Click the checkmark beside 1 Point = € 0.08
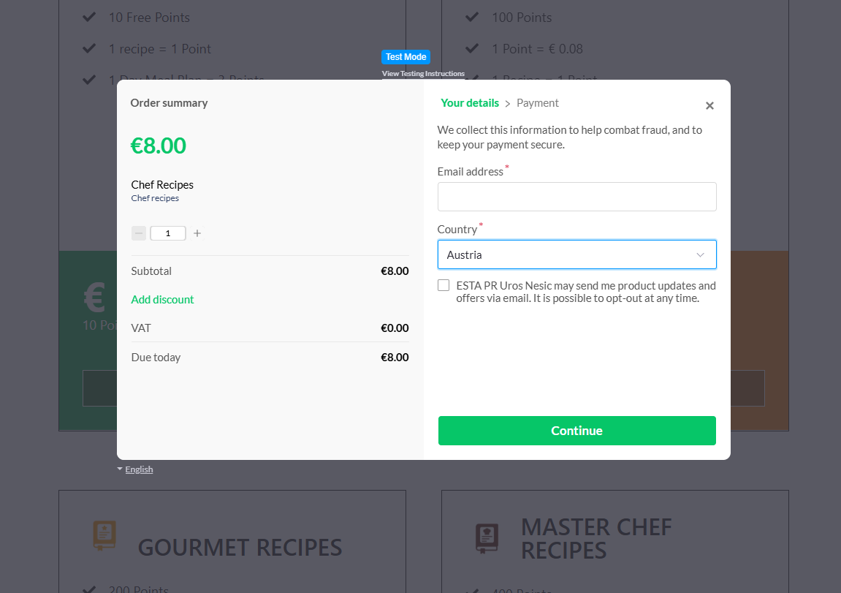 pyautogui.click(x=471, y=48)
